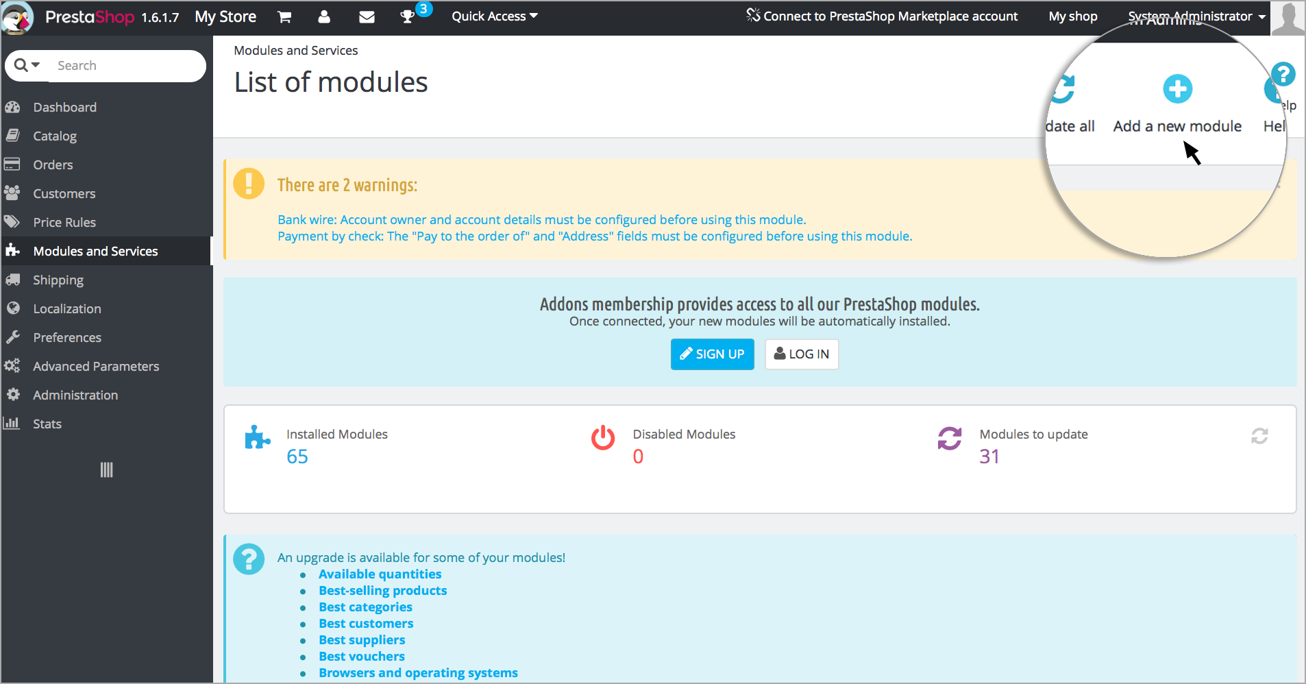
Task: Click the Catalog book icon
Action: point(12,136)
